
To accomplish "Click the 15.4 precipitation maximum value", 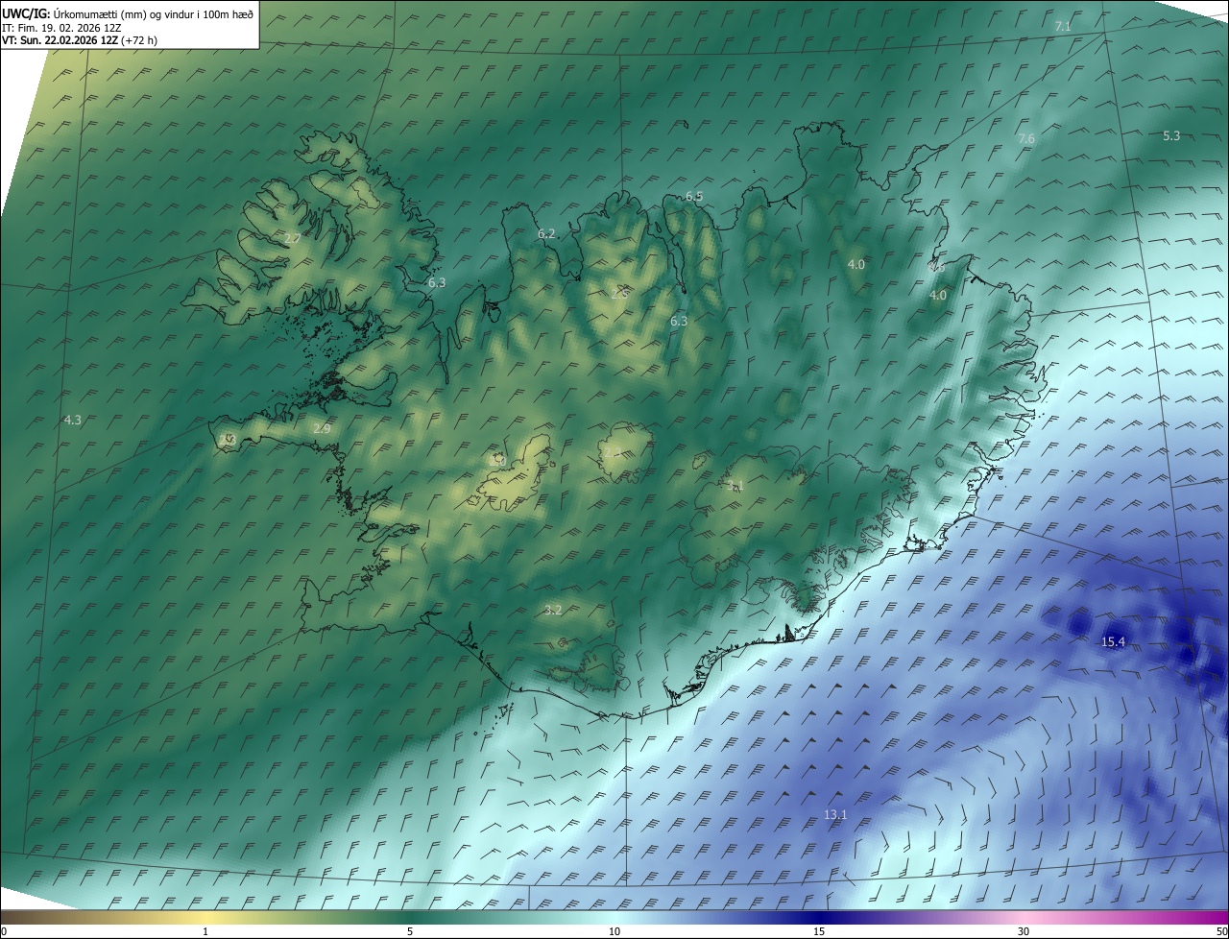I will (1113, 642).
